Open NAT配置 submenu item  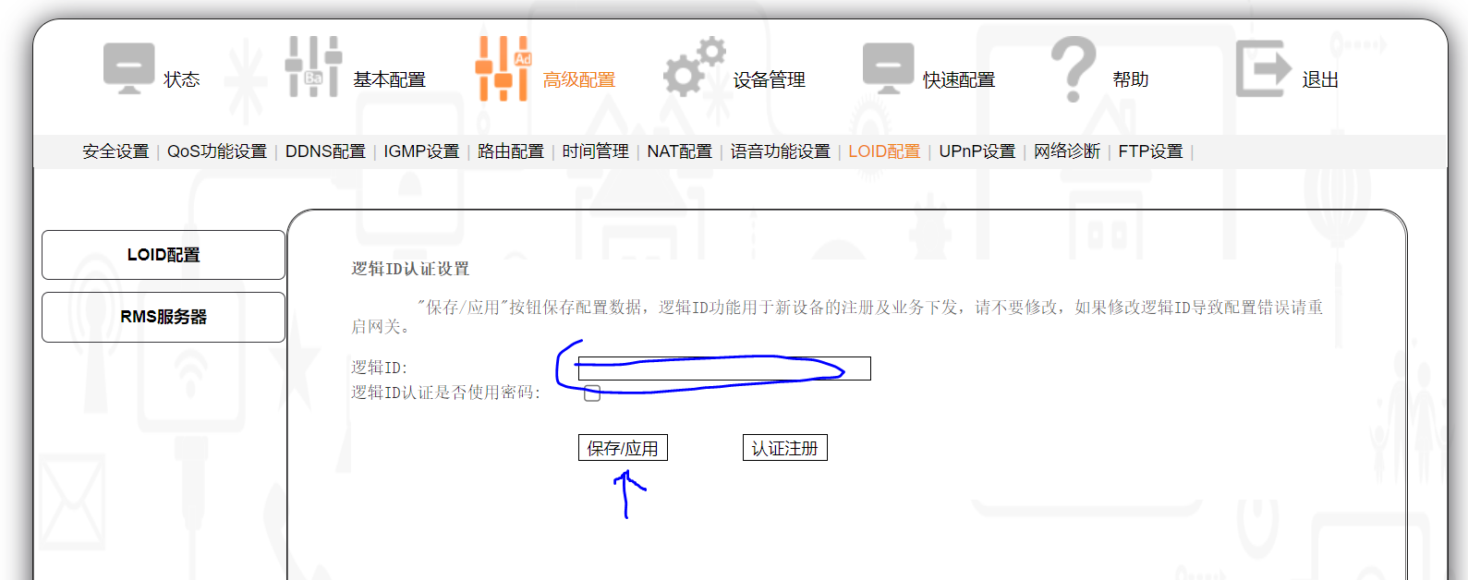pyautogui.click(x=679, y=151)
